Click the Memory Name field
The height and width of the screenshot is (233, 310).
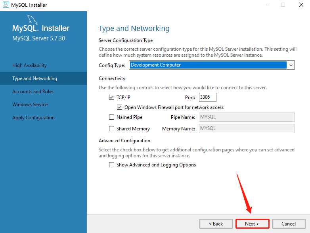coord(247,128)
